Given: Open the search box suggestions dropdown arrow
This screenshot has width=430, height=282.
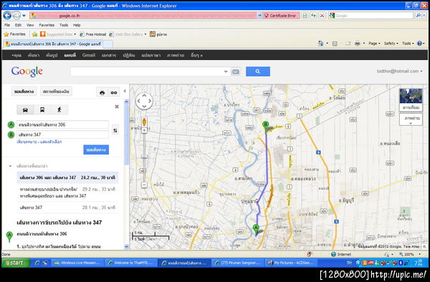Looking at the screenshot, I should pos(226,72).
